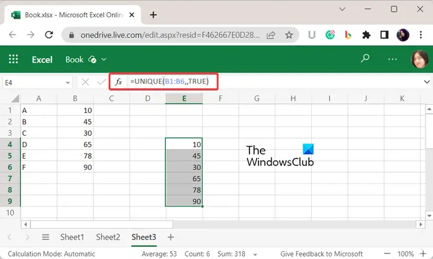The image size is (433, 259).
Task: Expand the formula bar with the chevron
Action: click(x=427, y=82)
